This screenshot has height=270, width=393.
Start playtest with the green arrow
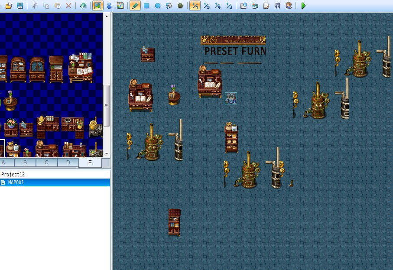(303, 6)
